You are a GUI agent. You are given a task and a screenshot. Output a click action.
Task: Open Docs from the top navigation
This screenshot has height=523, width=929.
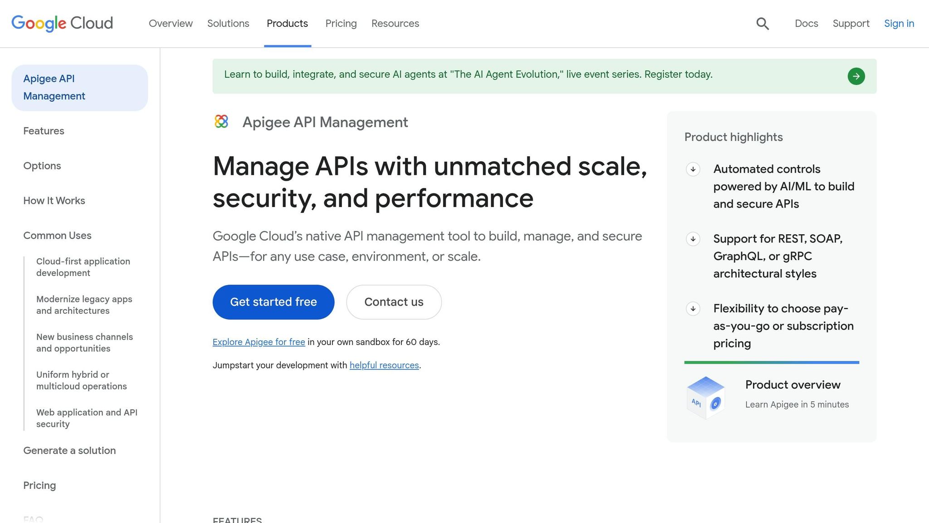(806, 23)
